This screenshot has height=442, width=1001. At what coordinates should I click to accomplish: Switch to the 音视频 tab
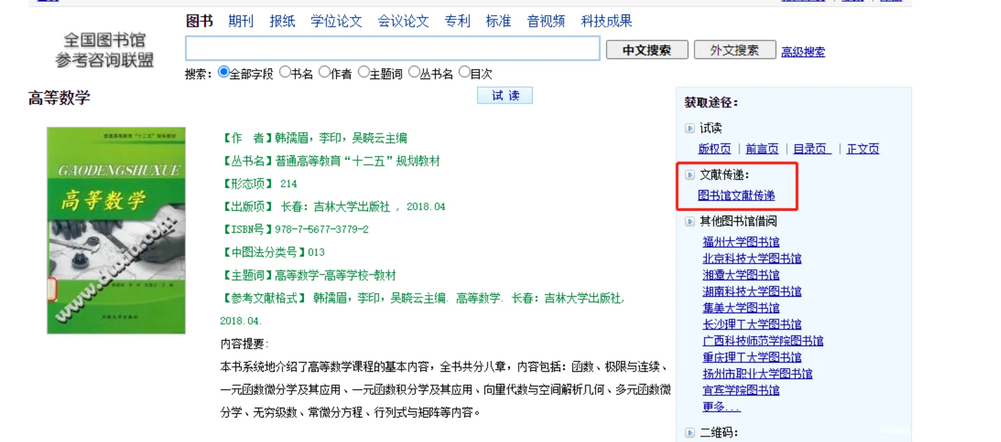(546, 21)
